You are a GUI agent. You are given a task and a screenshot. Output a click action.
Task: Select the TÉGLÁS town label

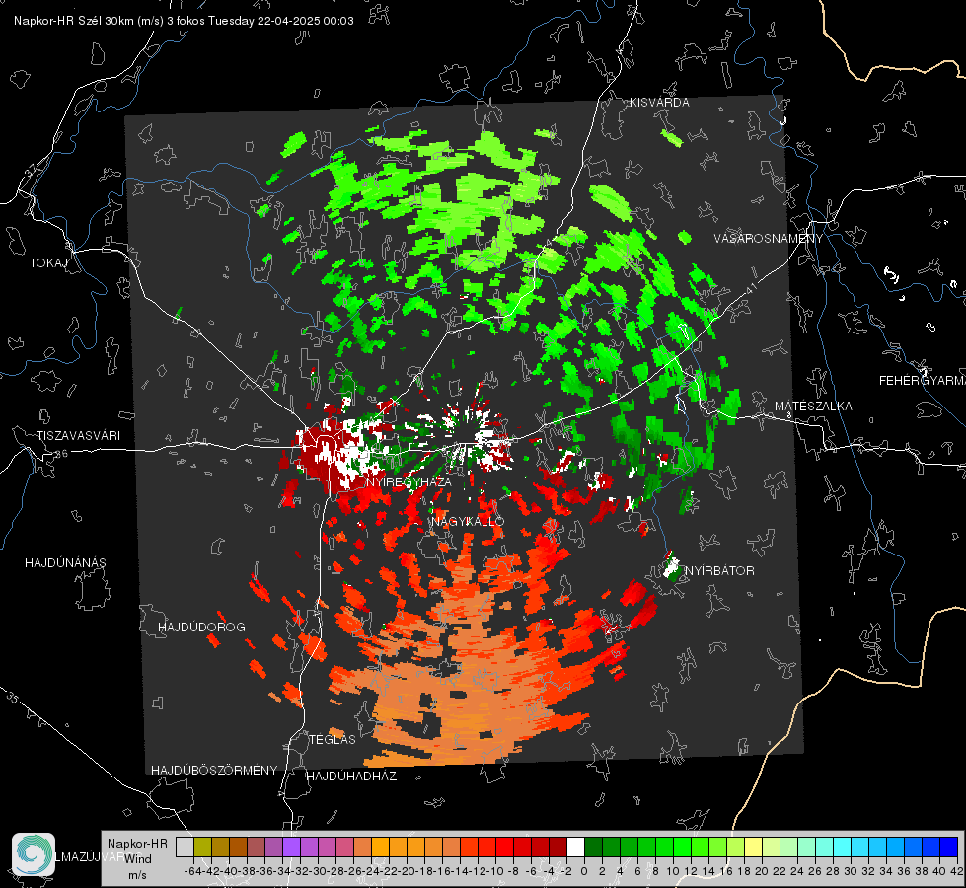[333, 740]
